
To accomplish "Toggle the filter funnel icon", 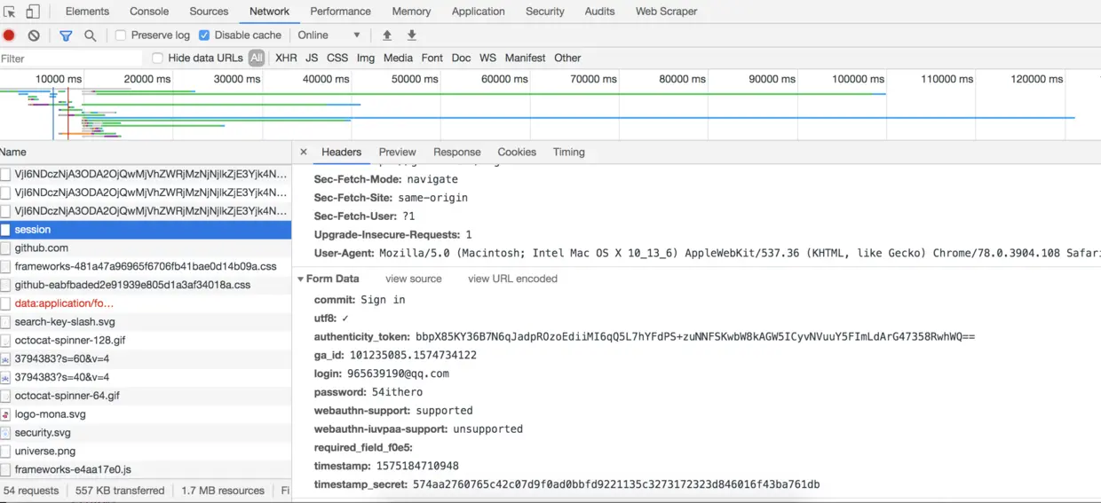I will click(66, 35).
